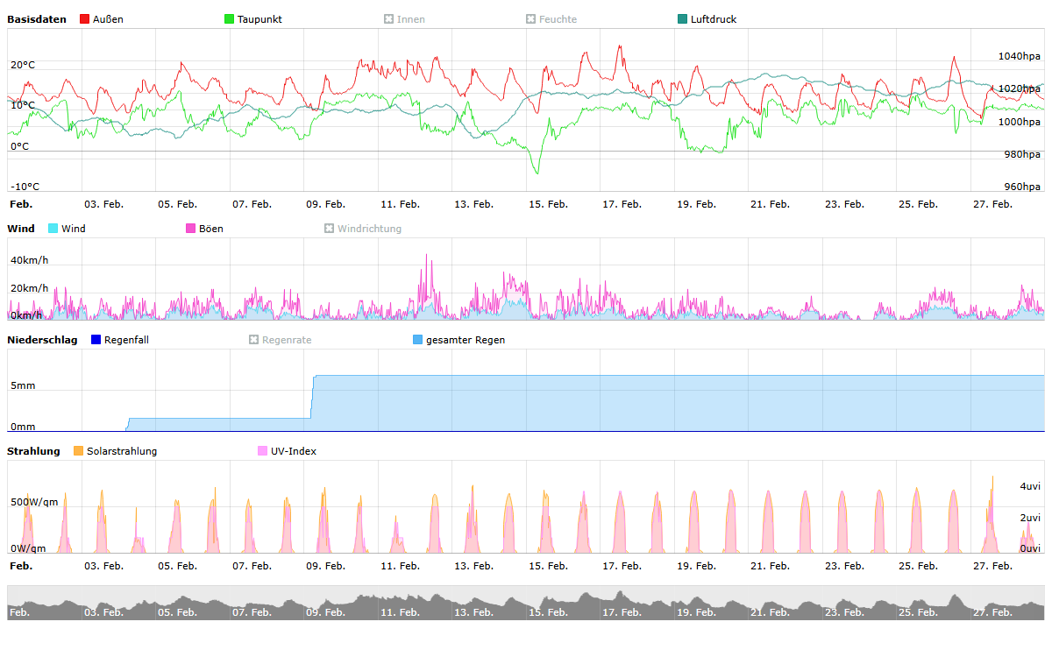Viewport: 1052px width, 657px height.
Task: Show the disabled Windrichtung series
Action: click(x=330, y=229)
